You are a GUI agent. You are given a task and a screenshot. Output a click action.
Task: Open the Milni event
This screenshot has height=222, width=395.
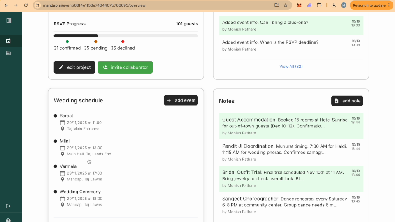coord(65,141)
